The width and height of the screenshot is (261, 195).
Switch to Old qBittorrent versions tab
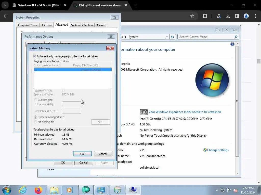click(x=100, y=5)
